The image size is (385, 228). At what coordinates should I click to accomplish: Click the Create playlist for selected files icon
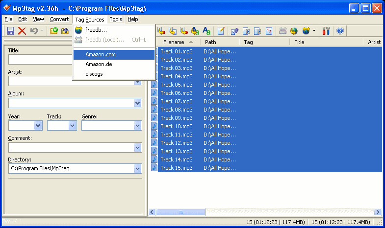[x=257, y=31]
